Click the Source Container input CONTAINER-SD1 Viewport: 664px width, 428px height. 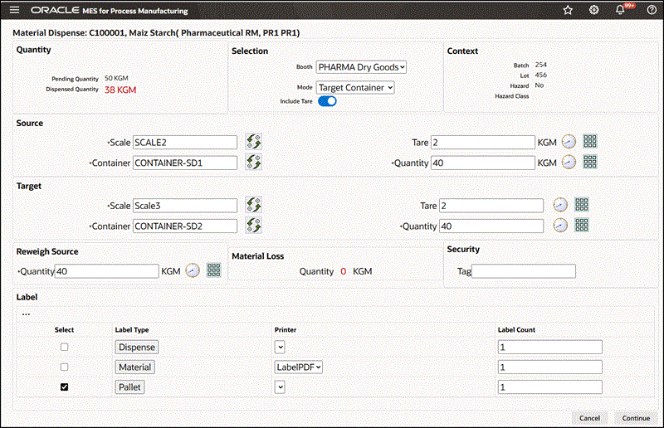tap(185, 163)
